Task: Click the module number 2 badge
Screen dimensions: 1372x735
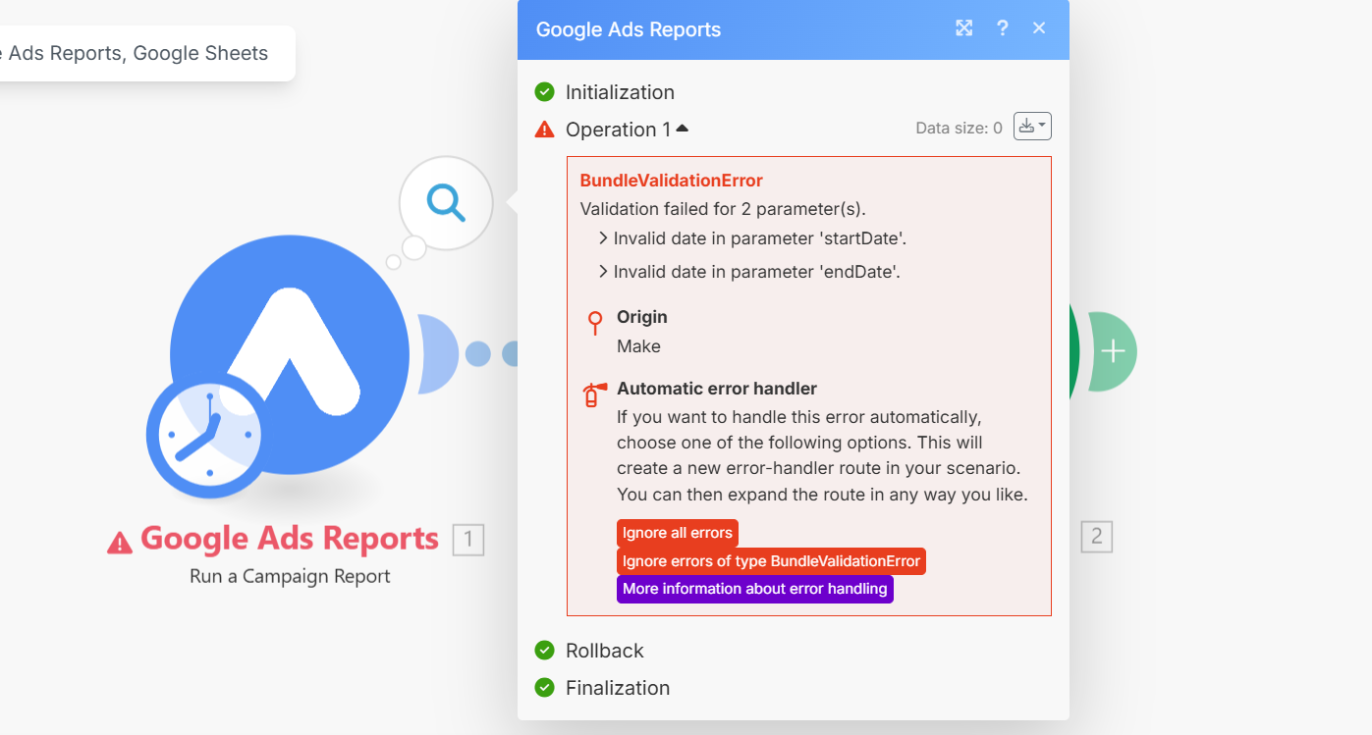Action: [1097, 537]
